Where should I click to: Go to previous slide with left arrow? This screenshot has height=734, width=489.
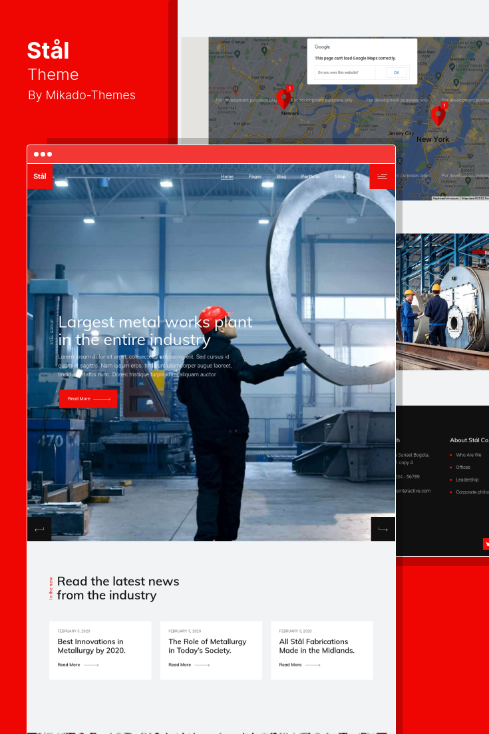click(39, 529)
